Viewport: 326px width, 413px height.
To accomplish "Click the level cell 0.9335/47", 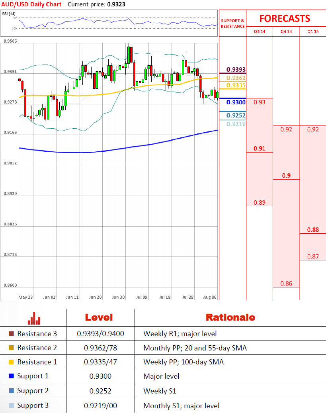I will pos(100,362).
